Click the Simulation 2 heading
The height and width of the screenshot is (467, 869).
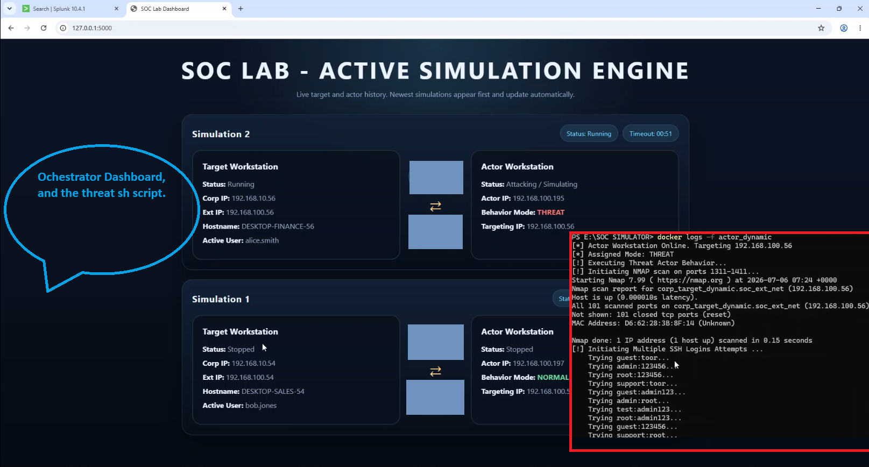(221, 134)
